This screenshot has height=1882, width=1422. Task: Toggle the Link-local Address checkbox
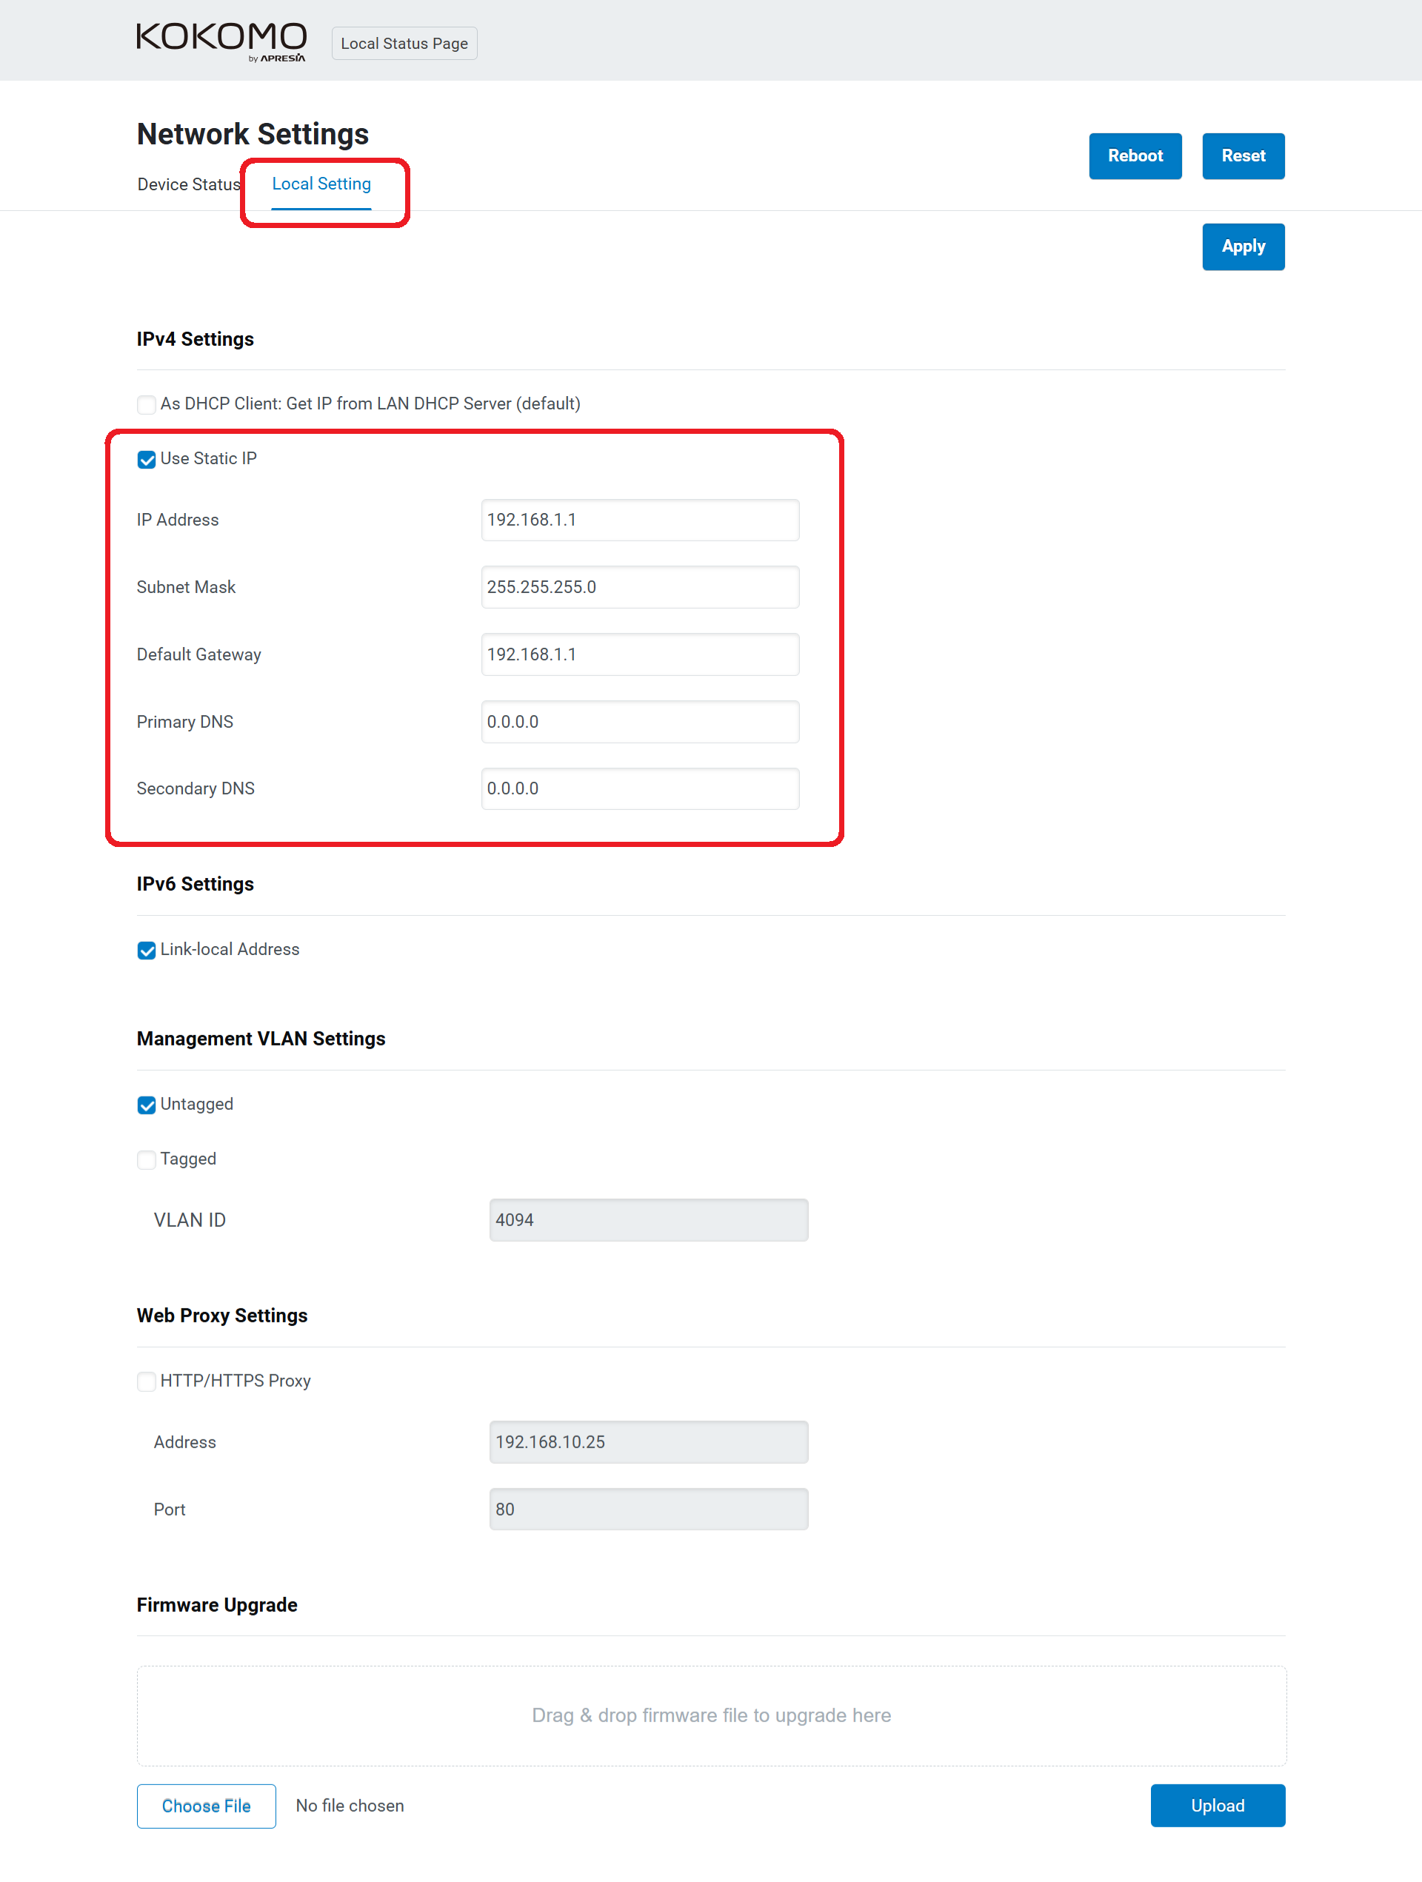[147, 951]
